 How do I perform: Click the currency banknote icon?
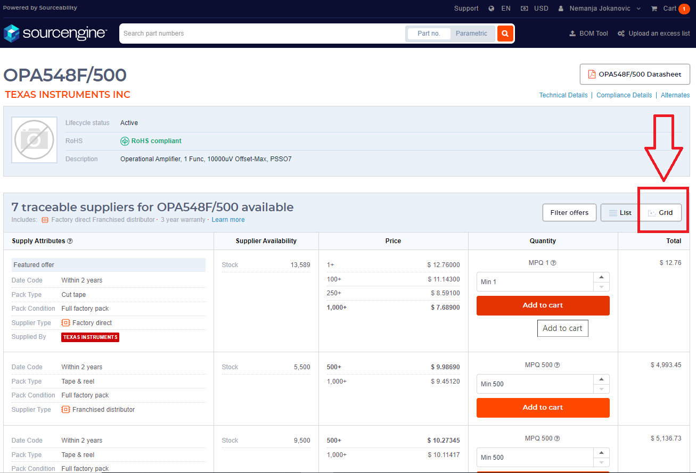[x=525, y=9]
